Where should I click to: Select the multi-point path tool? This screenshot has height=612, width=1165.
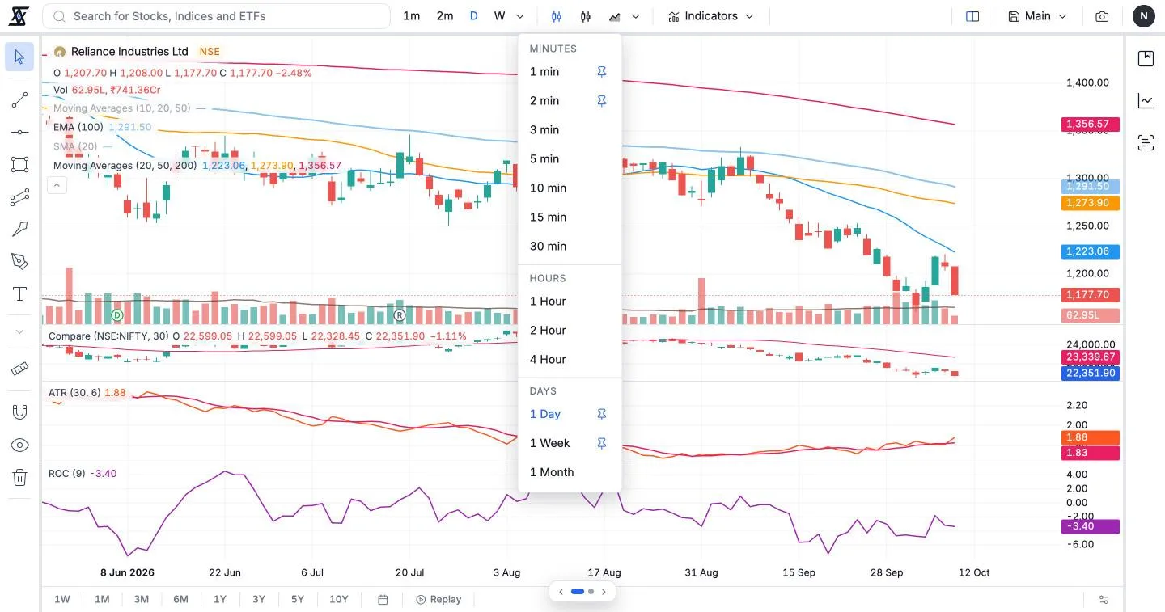point(19,196)
